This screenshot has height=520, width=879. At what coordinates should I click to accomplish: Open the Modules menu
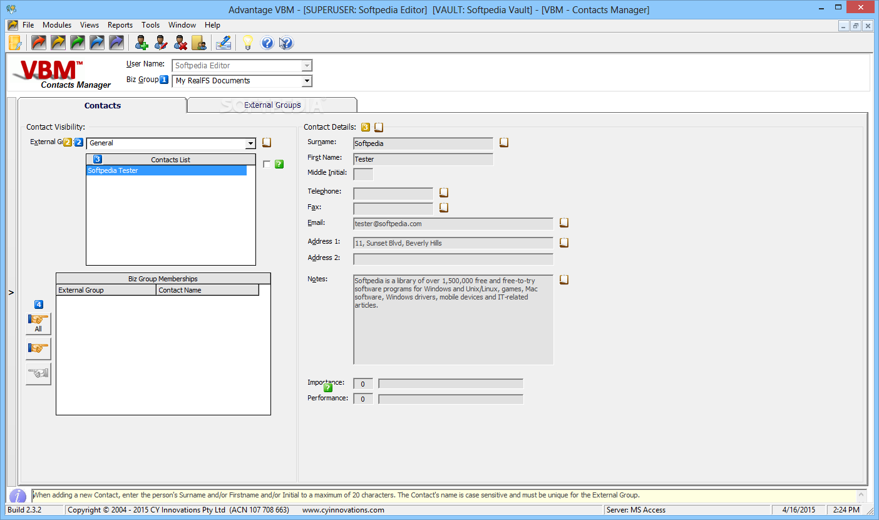[57, 25]
